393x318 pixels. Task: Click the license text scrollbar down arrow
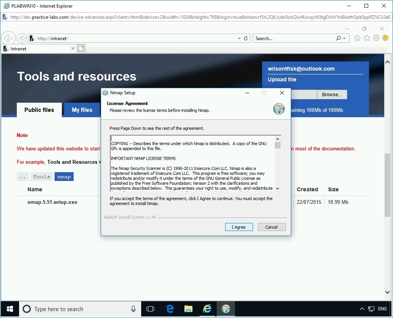278,188
